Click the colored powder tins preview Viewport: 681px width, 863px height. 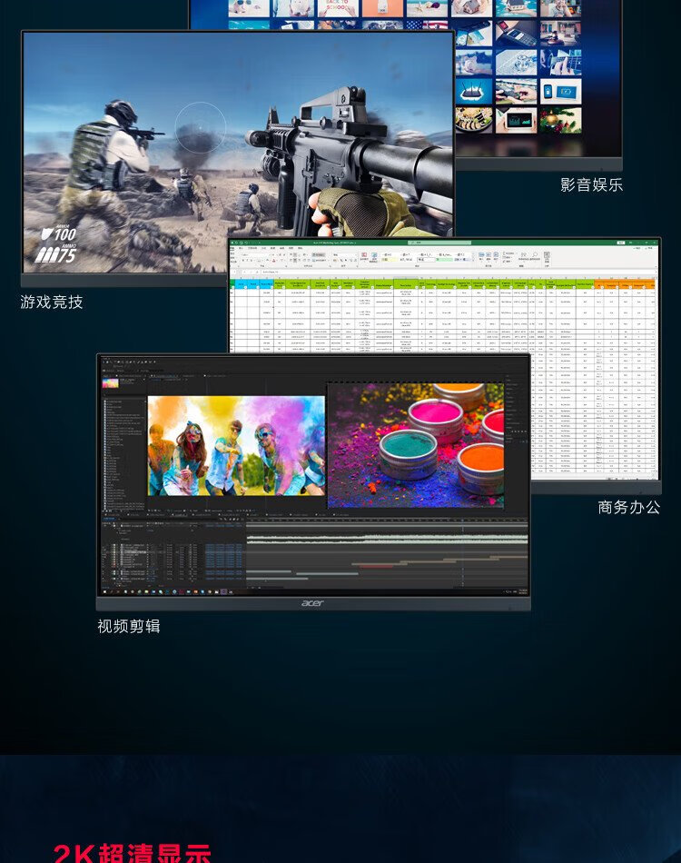coord(415,445)
